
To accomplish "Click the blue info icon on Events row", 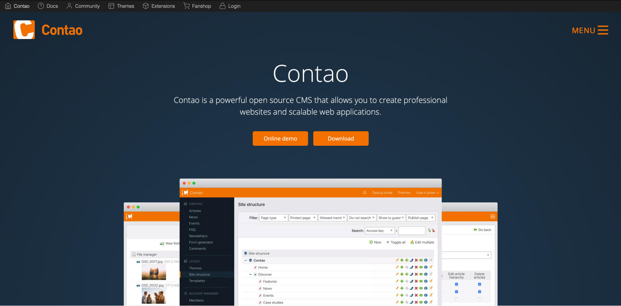I will point(426,295).
